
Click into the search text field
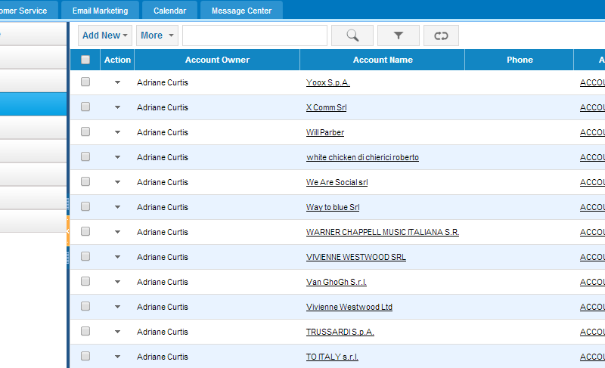pos(255,36)
